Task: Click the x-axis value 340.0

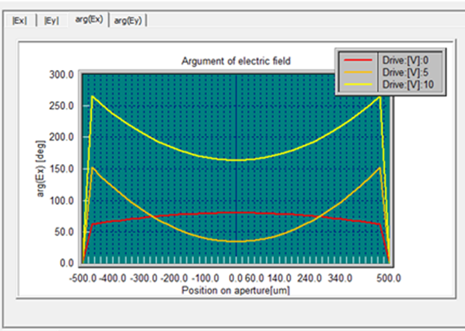Action: [x=340, y=278]
